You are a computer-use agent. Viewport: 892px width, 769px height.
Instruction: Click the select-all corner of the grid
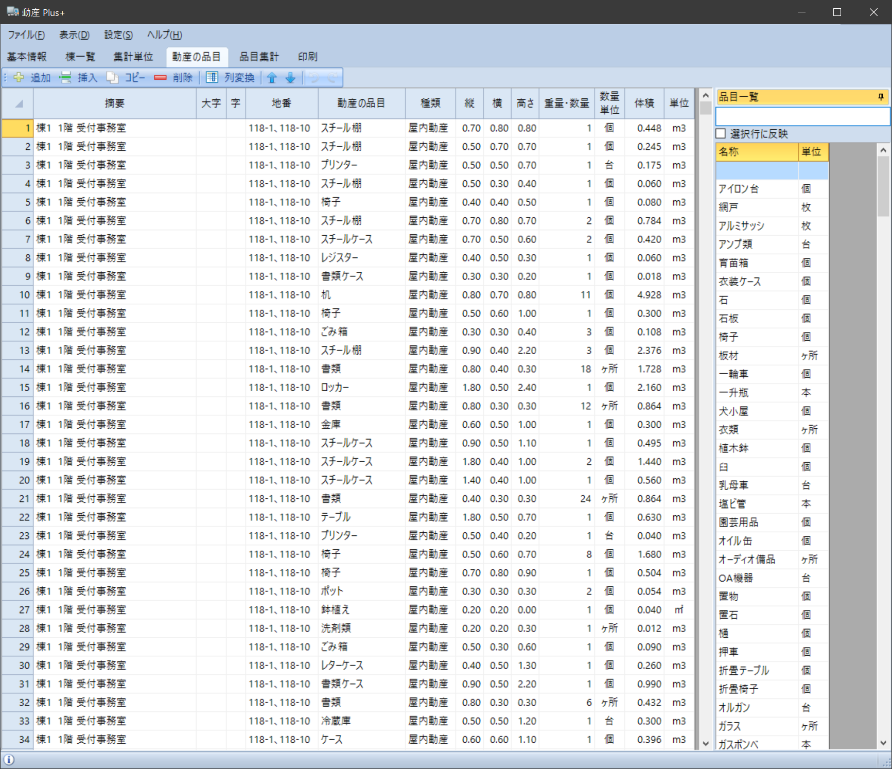click(18, 103)
